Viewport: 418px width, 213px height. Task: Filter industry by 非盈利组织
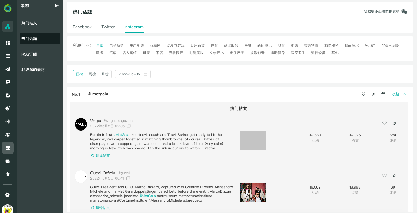pyautogui.click(x=391, y=45)
